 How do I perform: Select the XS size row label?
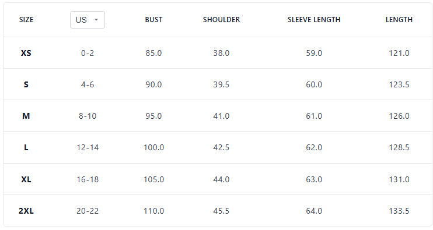pos(26,53)
